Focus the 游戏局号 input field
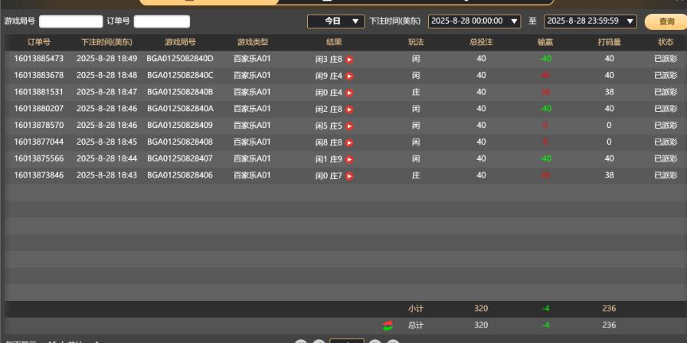The image size is (687, 343). [70, 21]
